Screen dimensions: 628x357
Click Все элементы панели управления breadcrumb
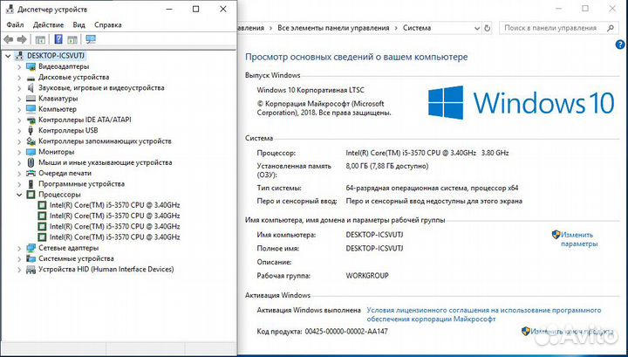coord(333,28)
